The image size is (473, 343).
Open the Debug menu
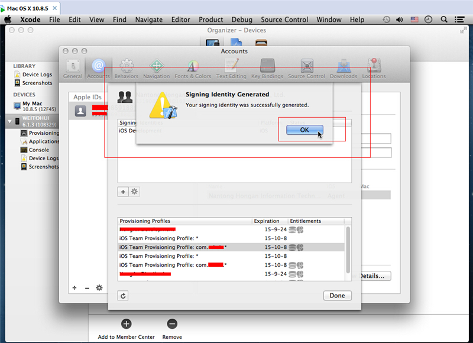[242, 20]
